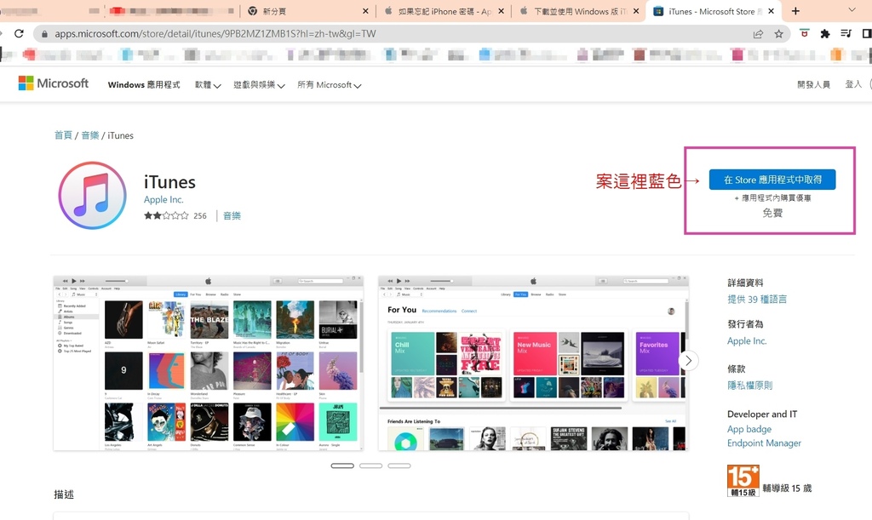Screen dimensions: 872x520
Task: Click the 在 Store 應用程式中取得 button
Action: [772, 180]
